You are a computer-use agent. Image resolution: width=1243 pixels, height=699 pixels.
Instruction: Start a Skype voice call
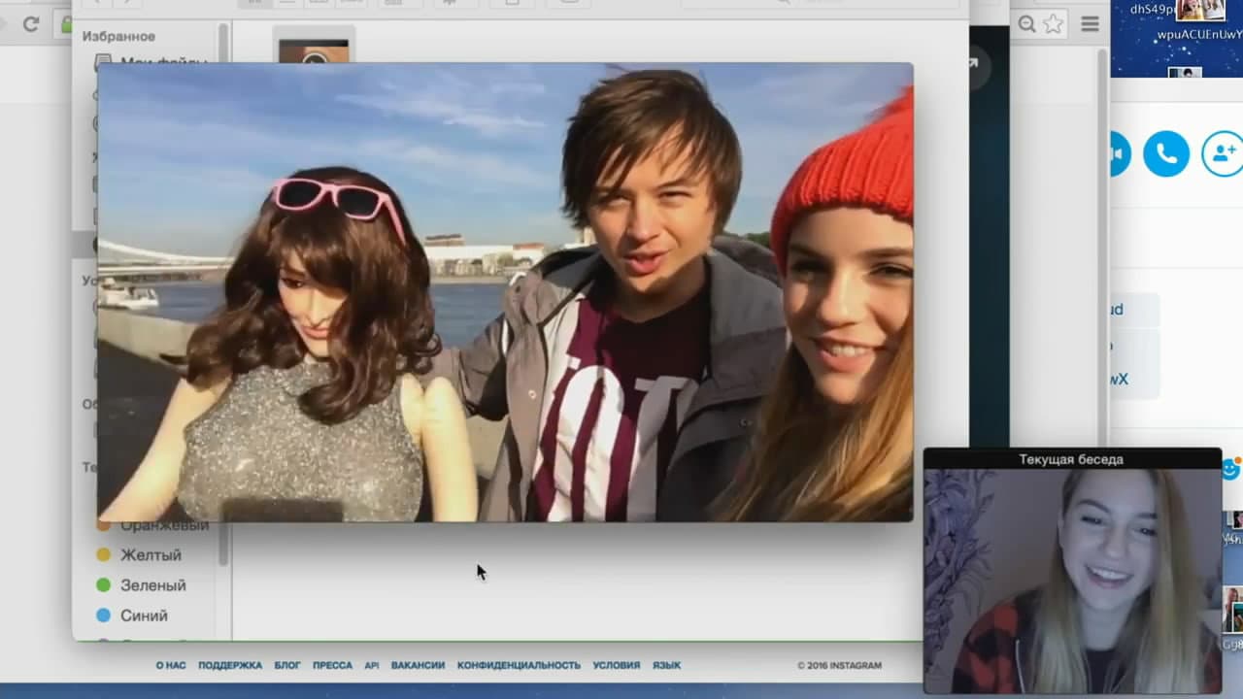tap(1165, 153)
